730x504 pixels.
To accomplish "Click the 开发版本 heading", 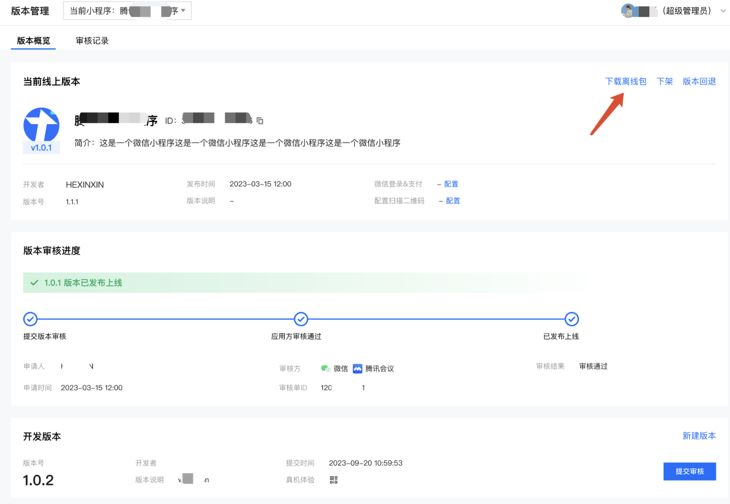I will (x=42, y=437).
